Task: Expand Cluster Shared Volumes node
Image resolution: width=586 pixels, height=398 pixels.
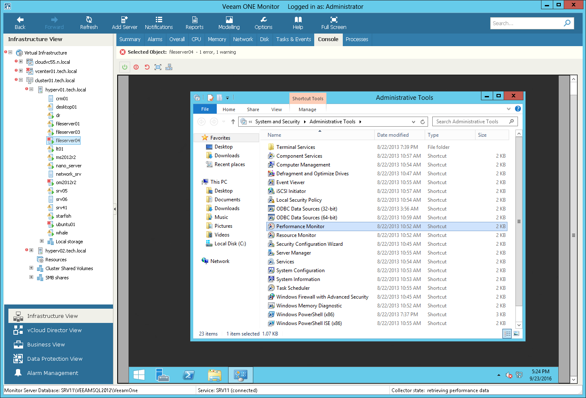Action: click(x=31, y=268)
